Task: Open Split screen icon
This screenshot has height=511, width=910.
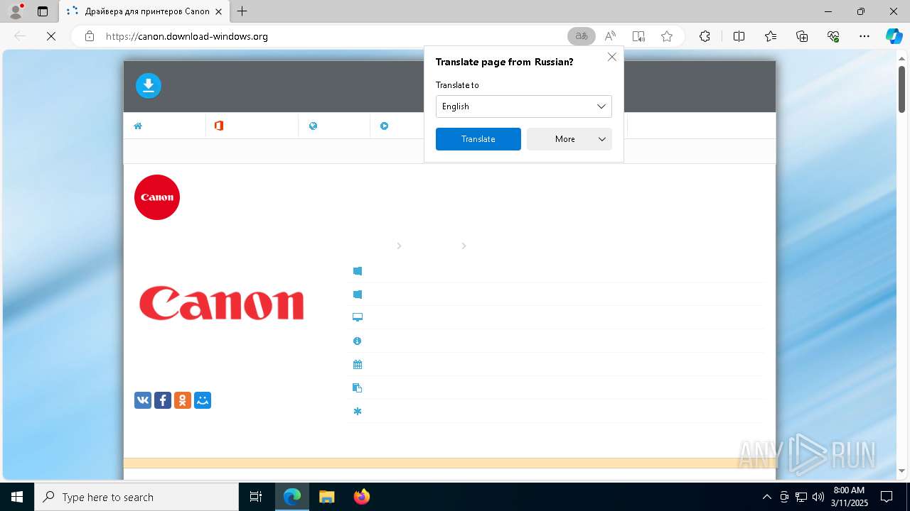Action: [x=739, y=36]
